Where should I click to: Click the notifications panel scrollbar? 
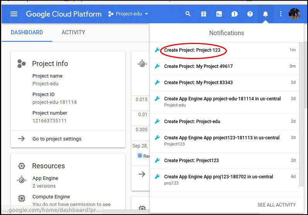[301, 114]
